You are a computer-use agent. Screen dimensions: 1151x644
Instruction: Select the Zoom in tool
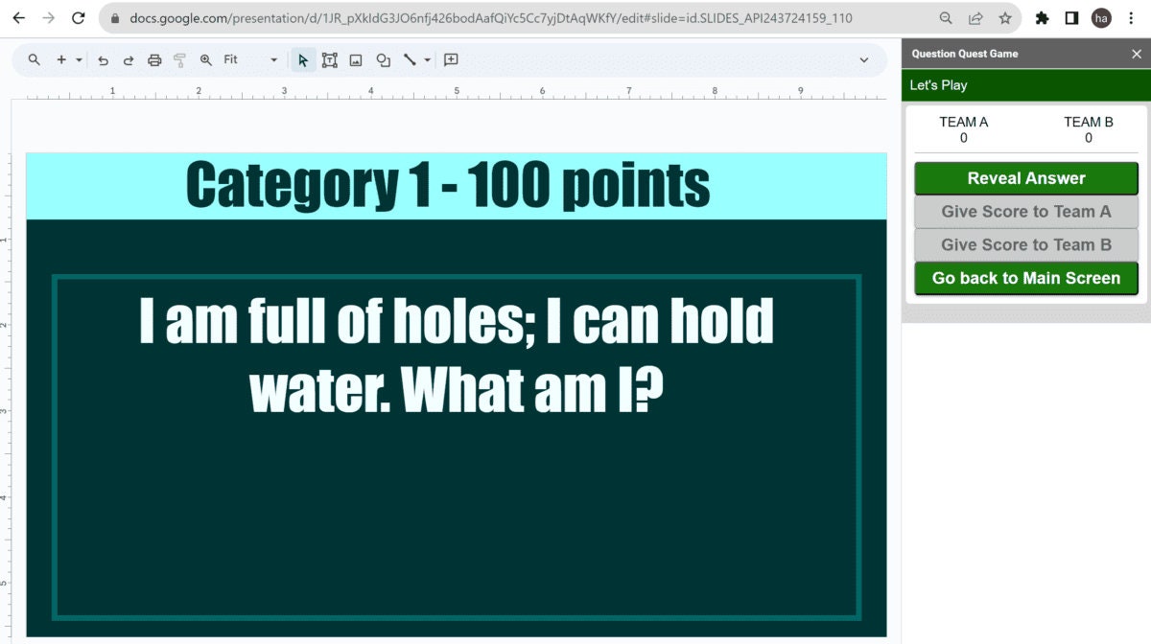[x=204, y=59]
